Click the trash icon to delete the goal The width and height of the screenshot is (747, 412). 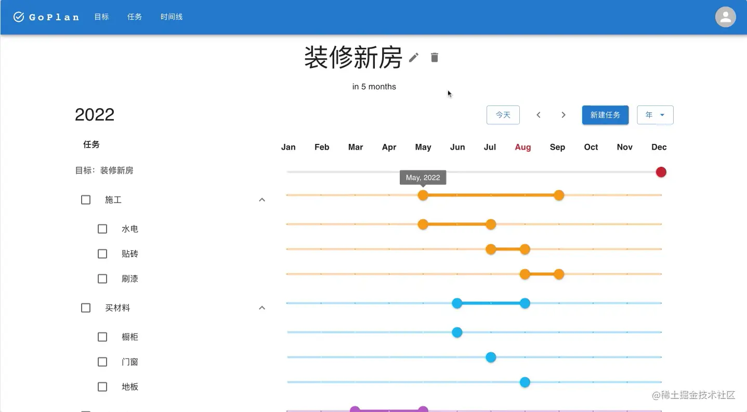click(434, 57)
